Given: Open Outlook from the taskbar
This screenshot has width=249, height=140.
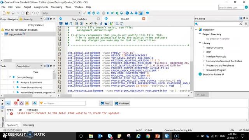Looking at the screenshot, I should 100,136.
